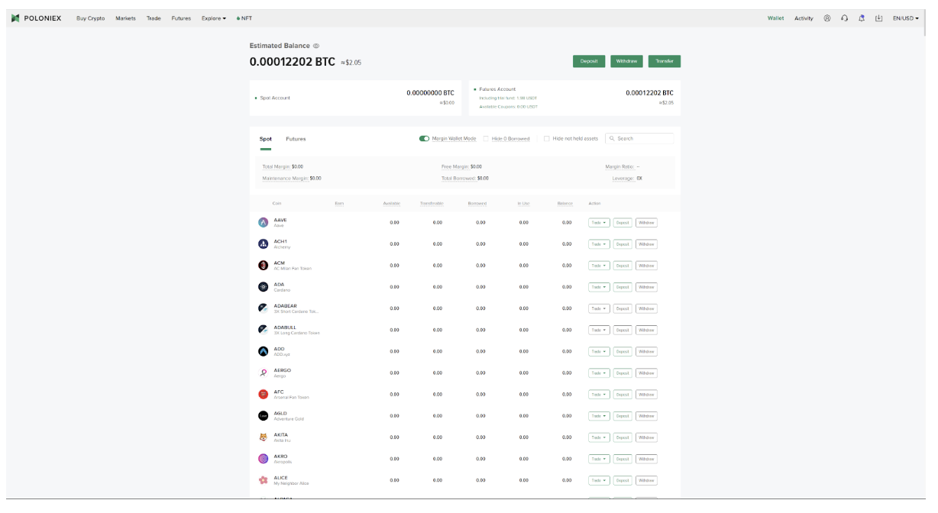The width and height of the screenshot is (938, 513).
Task: Open the Trade menu item
Action: click(x=154, y=18)
